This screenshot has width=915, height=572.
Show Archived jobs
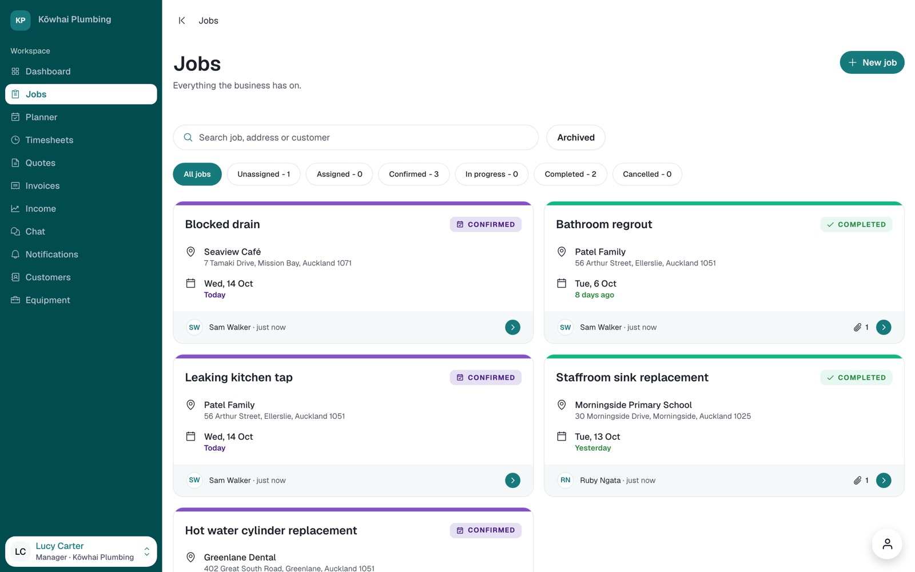coord(575,137)
